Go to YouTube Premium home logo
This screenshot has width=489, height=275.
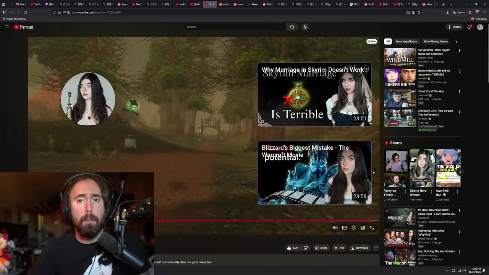[23, 27]
